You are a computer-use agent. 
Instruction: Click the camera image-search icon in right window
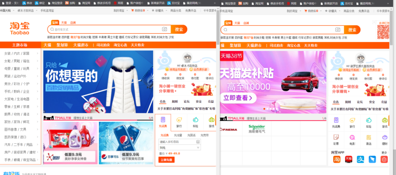[338, 30]
